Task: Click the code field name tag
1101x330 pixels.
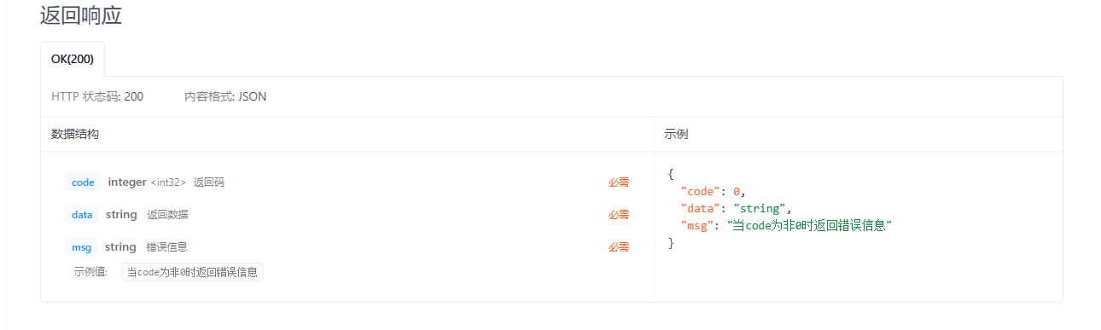Action: tap(83, 182)
